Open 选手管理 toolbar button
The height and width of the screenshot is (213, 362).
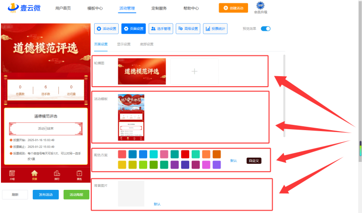[x=161, y=28]
